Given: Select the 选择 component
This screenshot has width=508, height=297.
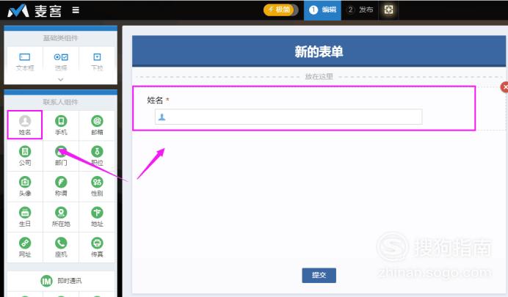Looking at the screenshot, I should (61, 62).
